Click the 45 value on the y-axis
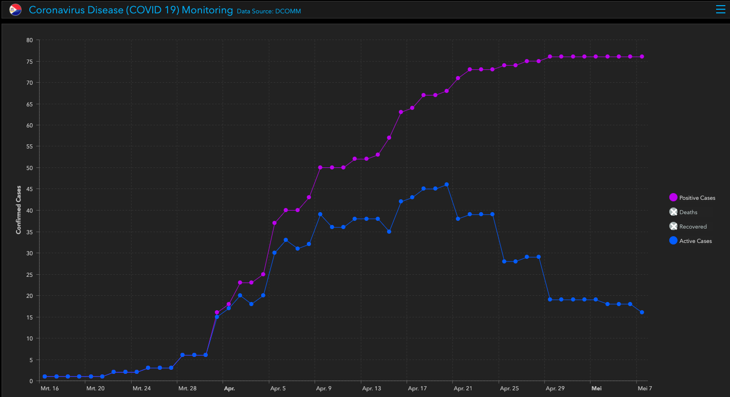The width and height of the screenshot is (730, 397). [x=29, y=189]
